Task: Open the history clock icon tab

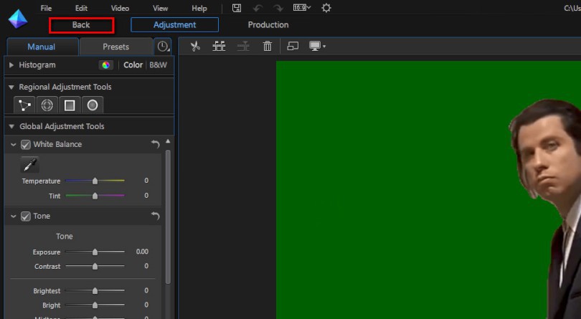Action: coord(163,47)
